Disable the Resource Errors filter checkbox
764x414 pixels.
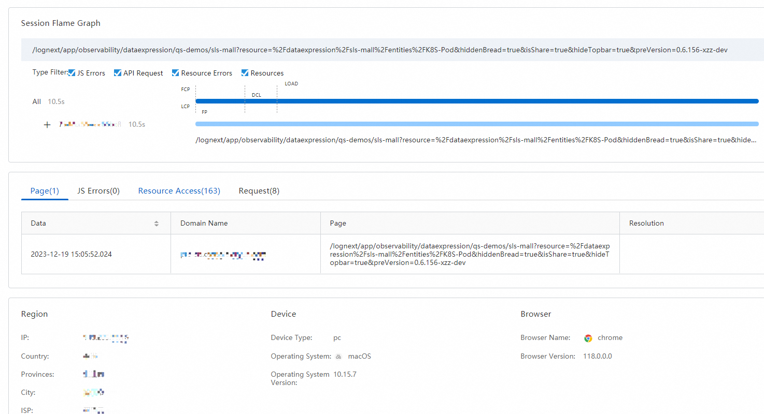click(176, 73)
